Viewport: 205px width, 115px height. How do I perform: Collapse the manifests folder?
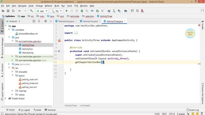[x=9, y=30]
